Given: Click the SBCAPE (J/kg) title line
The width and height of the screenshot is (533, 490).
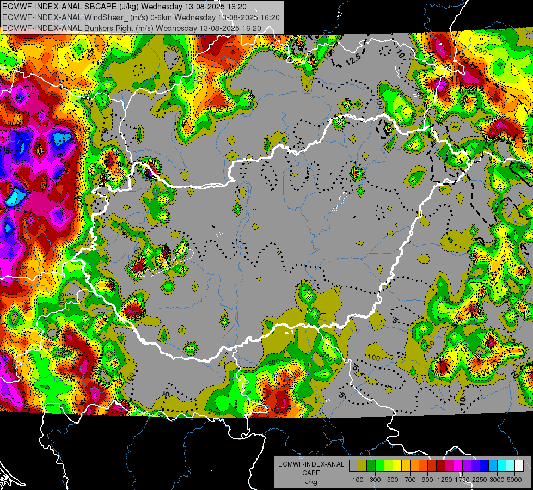Looking at the screenshot, I should point(125,7).
